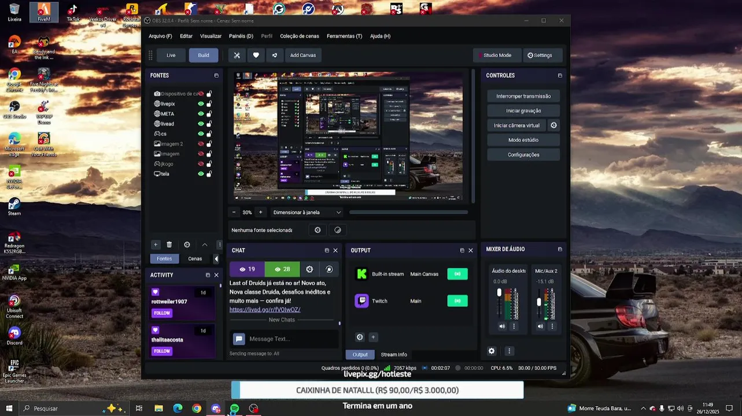The height and width of the screenshot is (416, 742).
Task: Open Mic/Aux 2 options dots
Action: point(552,326)
